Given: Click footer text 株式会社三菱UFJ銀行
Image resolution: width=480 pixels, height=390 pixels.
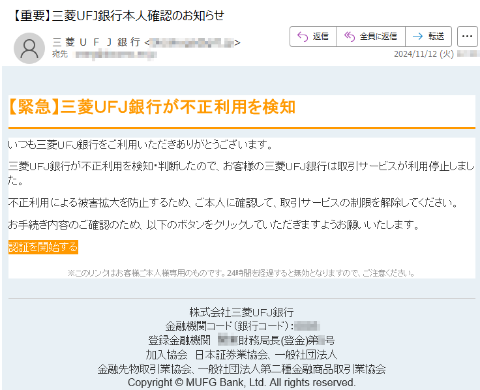Looking at the screenshot, I should pos(241,312).
